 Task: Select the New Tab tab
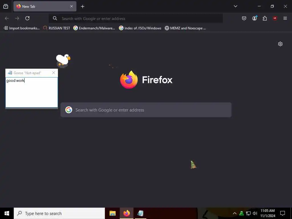[45, 6]
